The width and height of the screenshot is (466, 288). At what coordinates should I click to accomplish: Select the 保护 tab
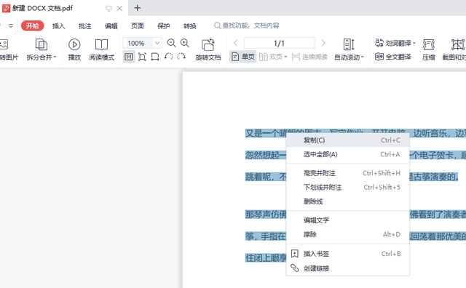click(x=163, y=26)
